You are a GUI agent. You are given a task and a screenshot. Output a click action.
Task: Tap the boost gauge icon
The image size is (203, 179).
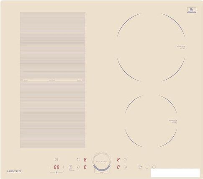(140, 167)
